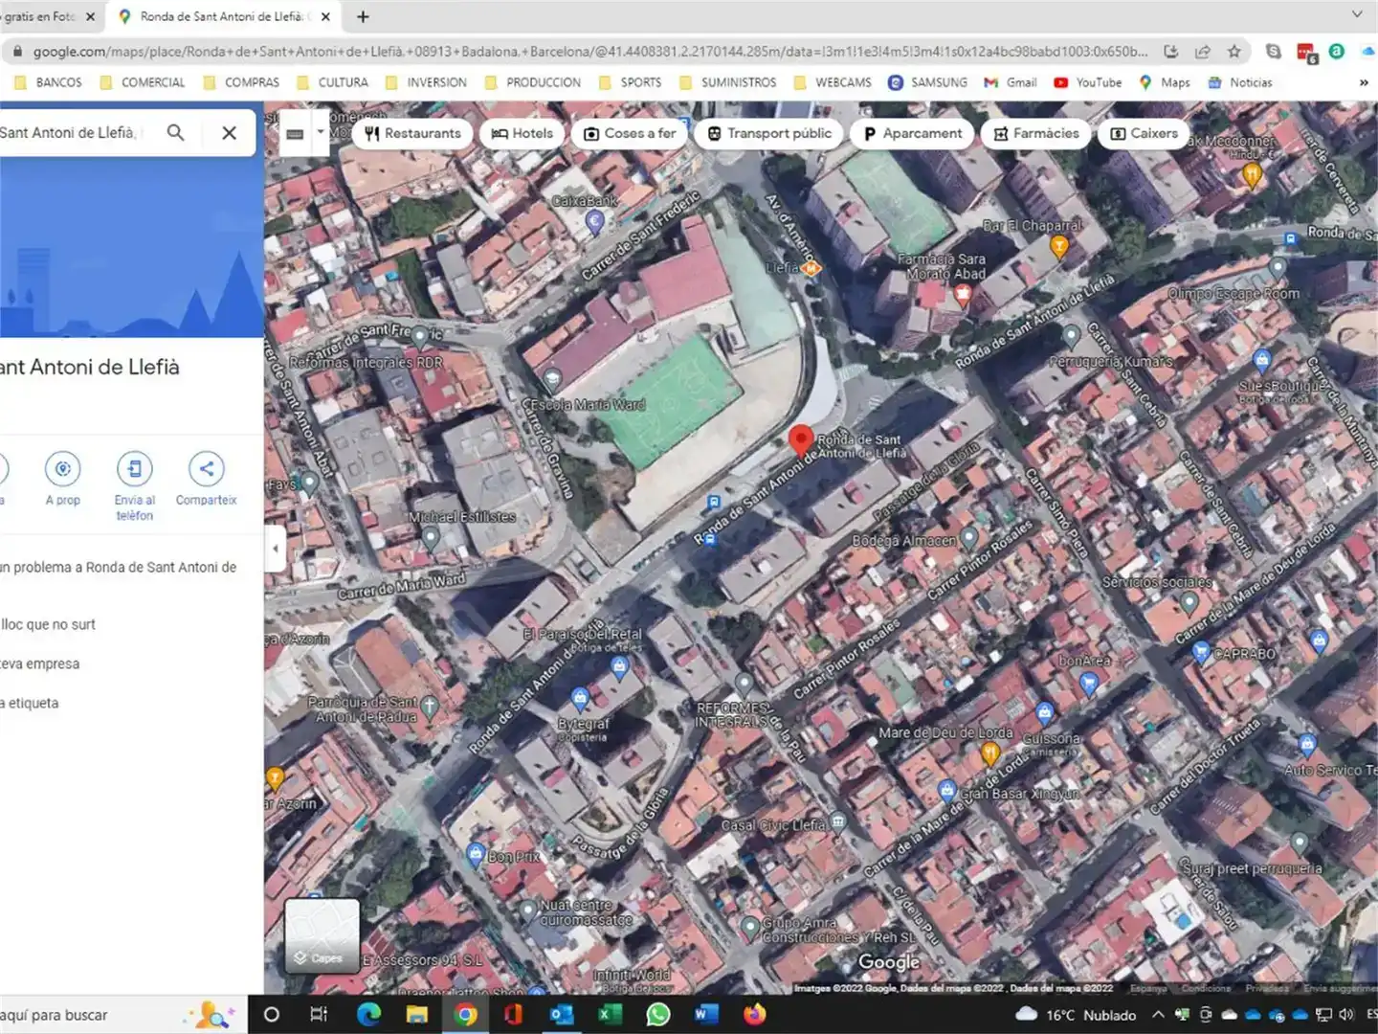The height and width of the screenshot is (1034, 1378).
Task: Open the COMERCIAL bookmark folder
Action: [143, 82]
